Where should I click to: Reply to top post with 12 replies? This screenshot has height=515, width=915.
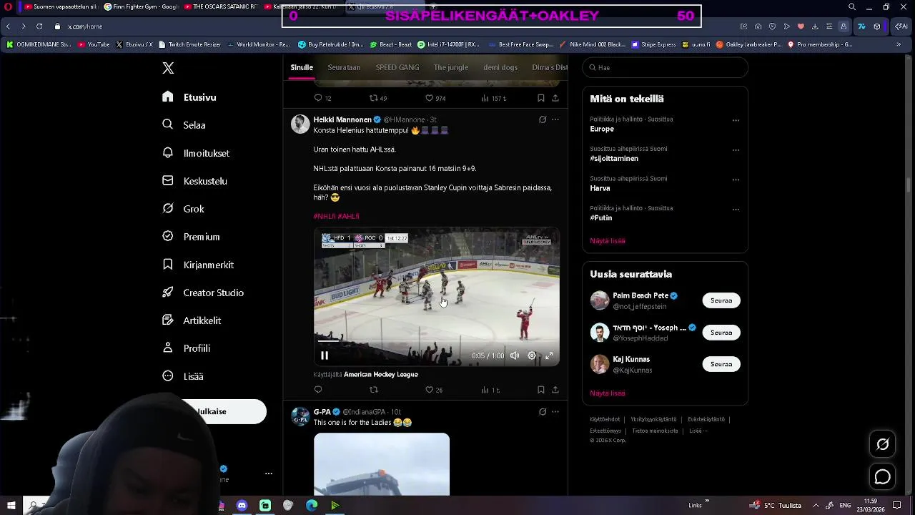pos(323,98)
